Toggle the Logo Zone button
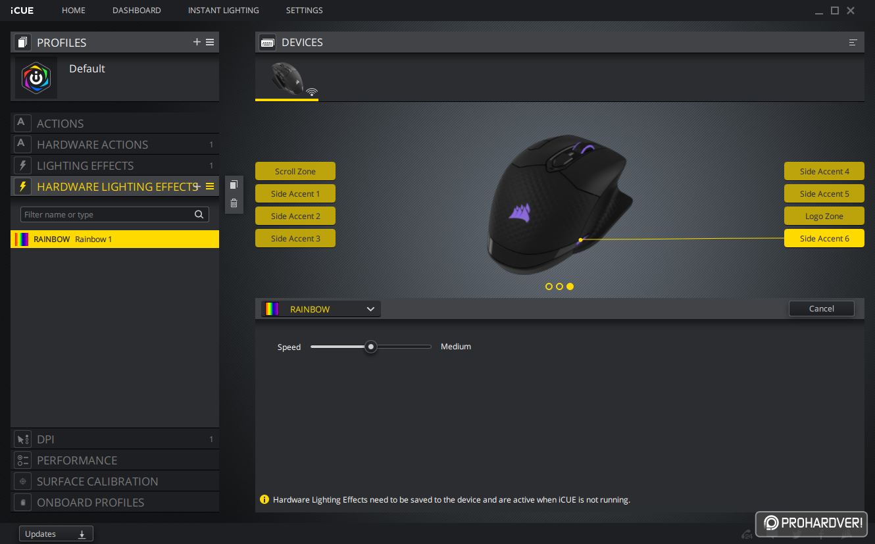The height and width of the screenshot is (544, 875). (824, 216)
